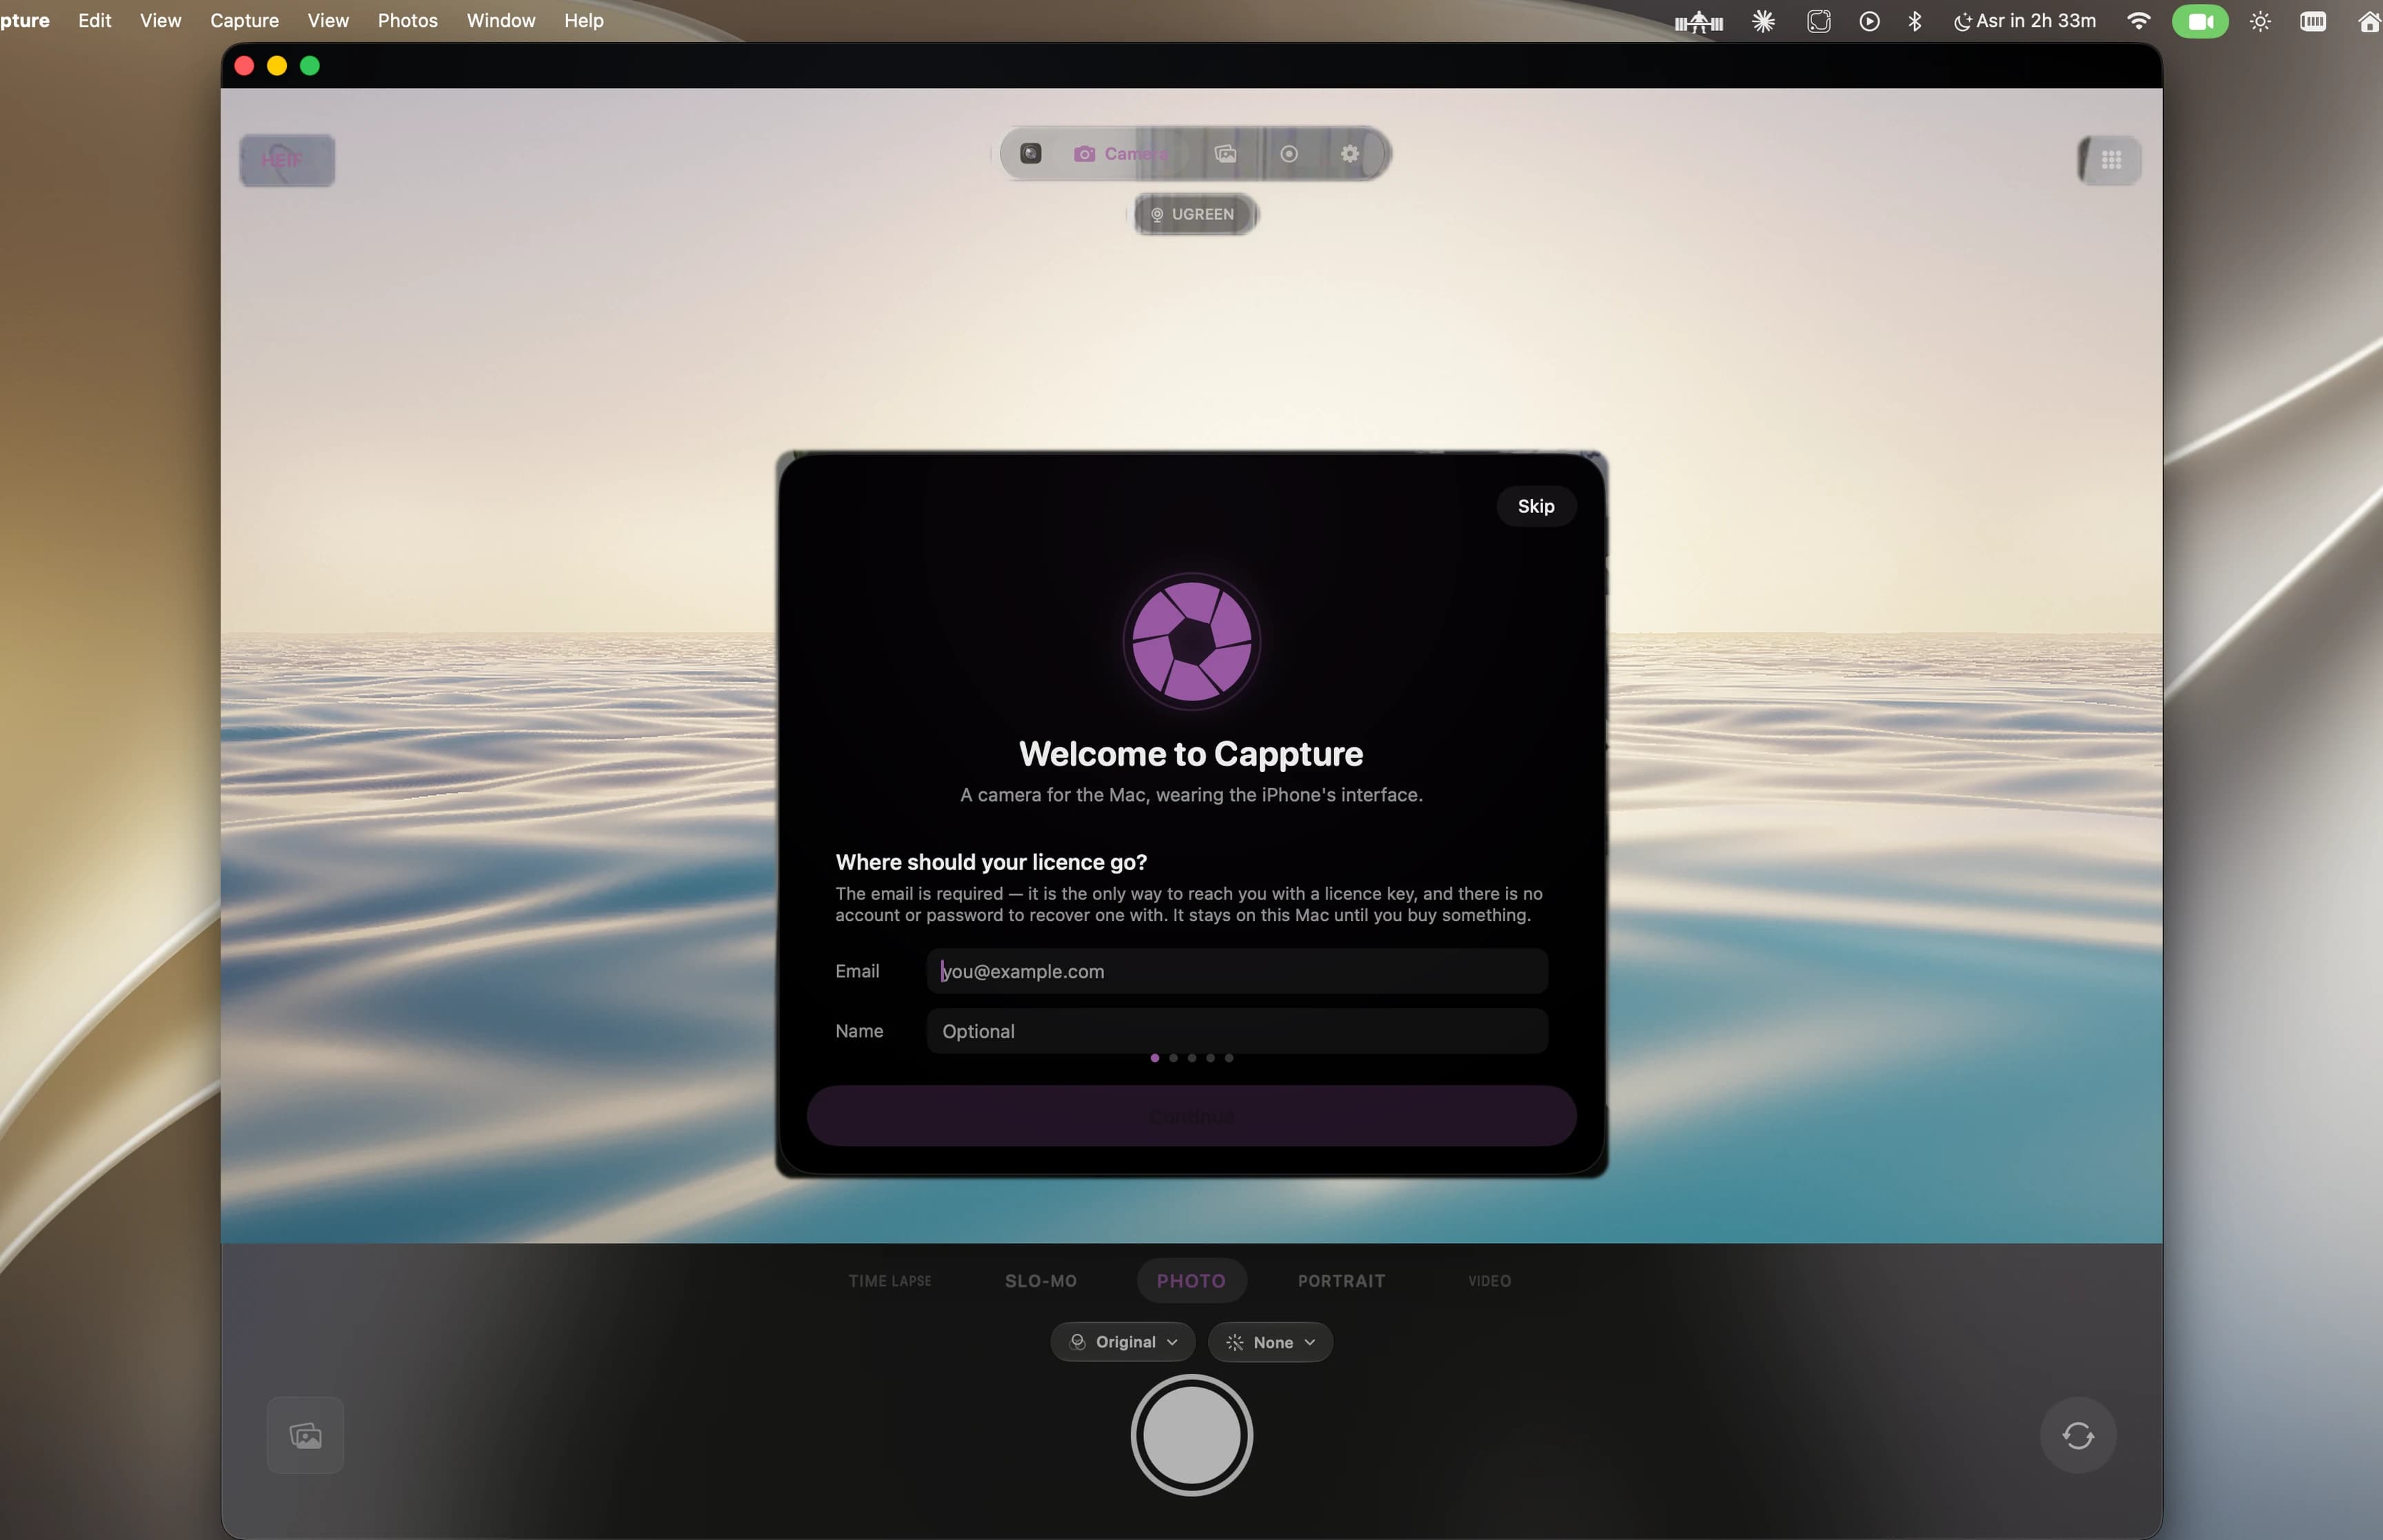This screenshot has height=1540, width=2383.
Task: Click the Name optional input field
Action: (x=1236, y=1031)
